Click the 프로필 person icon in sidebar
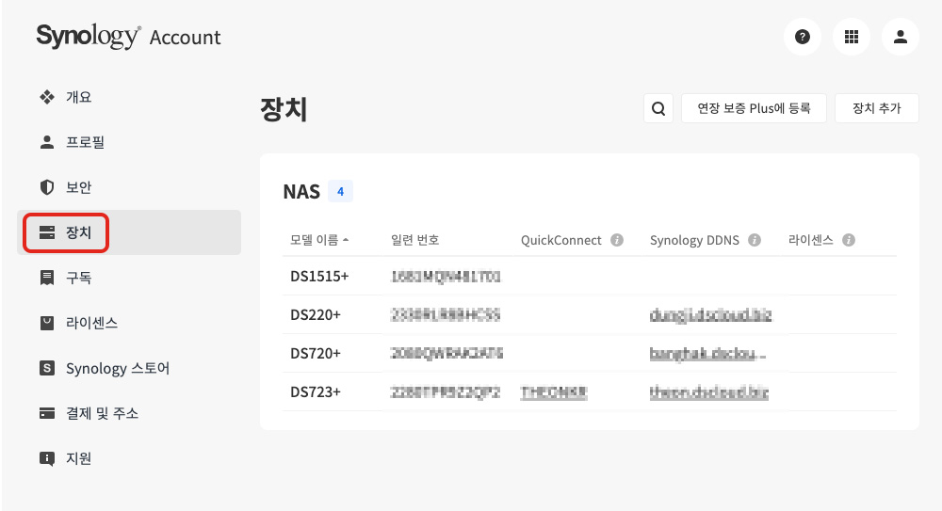 pyautogui.click(x=47, y=142)
